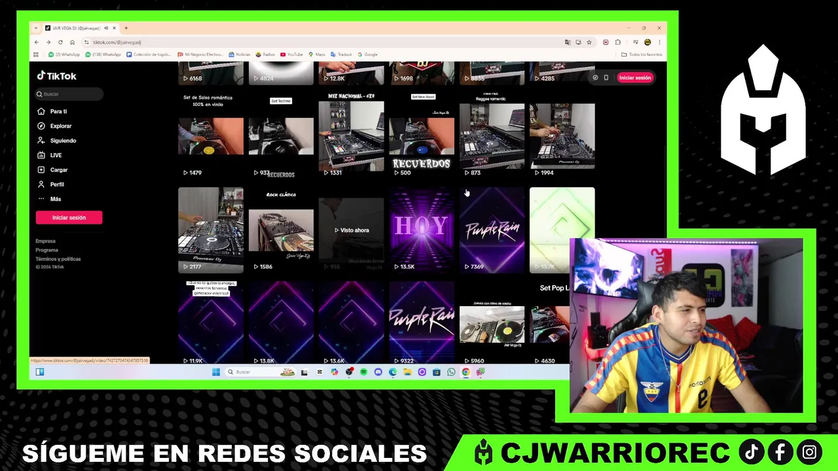838x471 pixels.
Task: Open the neon video with 13.6K views
Action: 352,323
